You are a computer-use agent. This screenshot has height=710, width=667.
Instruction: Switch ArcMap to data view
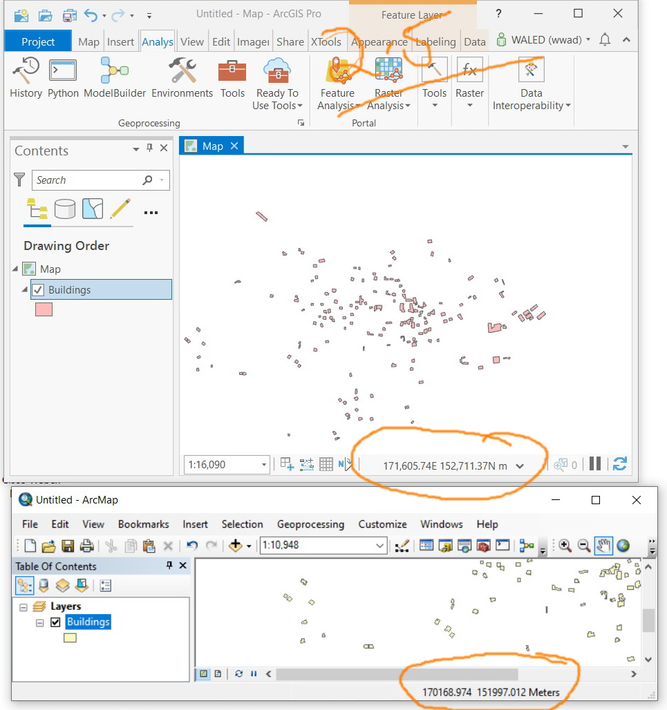(204, 674)
